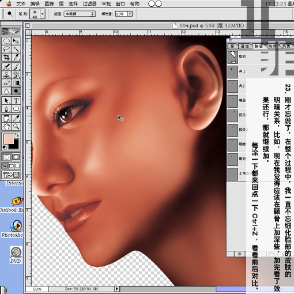Screen dimensions: 294x294
Task: Choose the Eyedropper tool
Action: point(16,118)
